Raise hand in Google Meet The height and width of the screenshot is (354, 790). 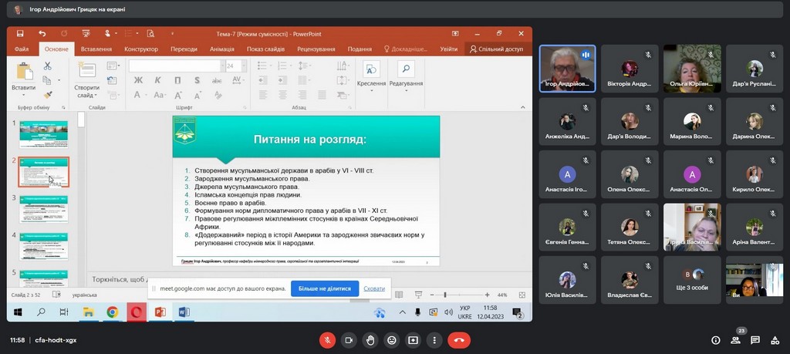pos(370,340)
